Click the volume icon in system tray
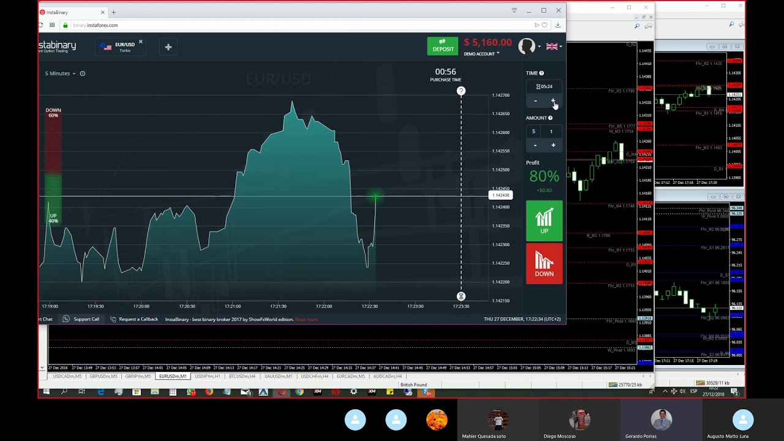The width and height of the screenshot is (784, 441). [x=682, y=391]
